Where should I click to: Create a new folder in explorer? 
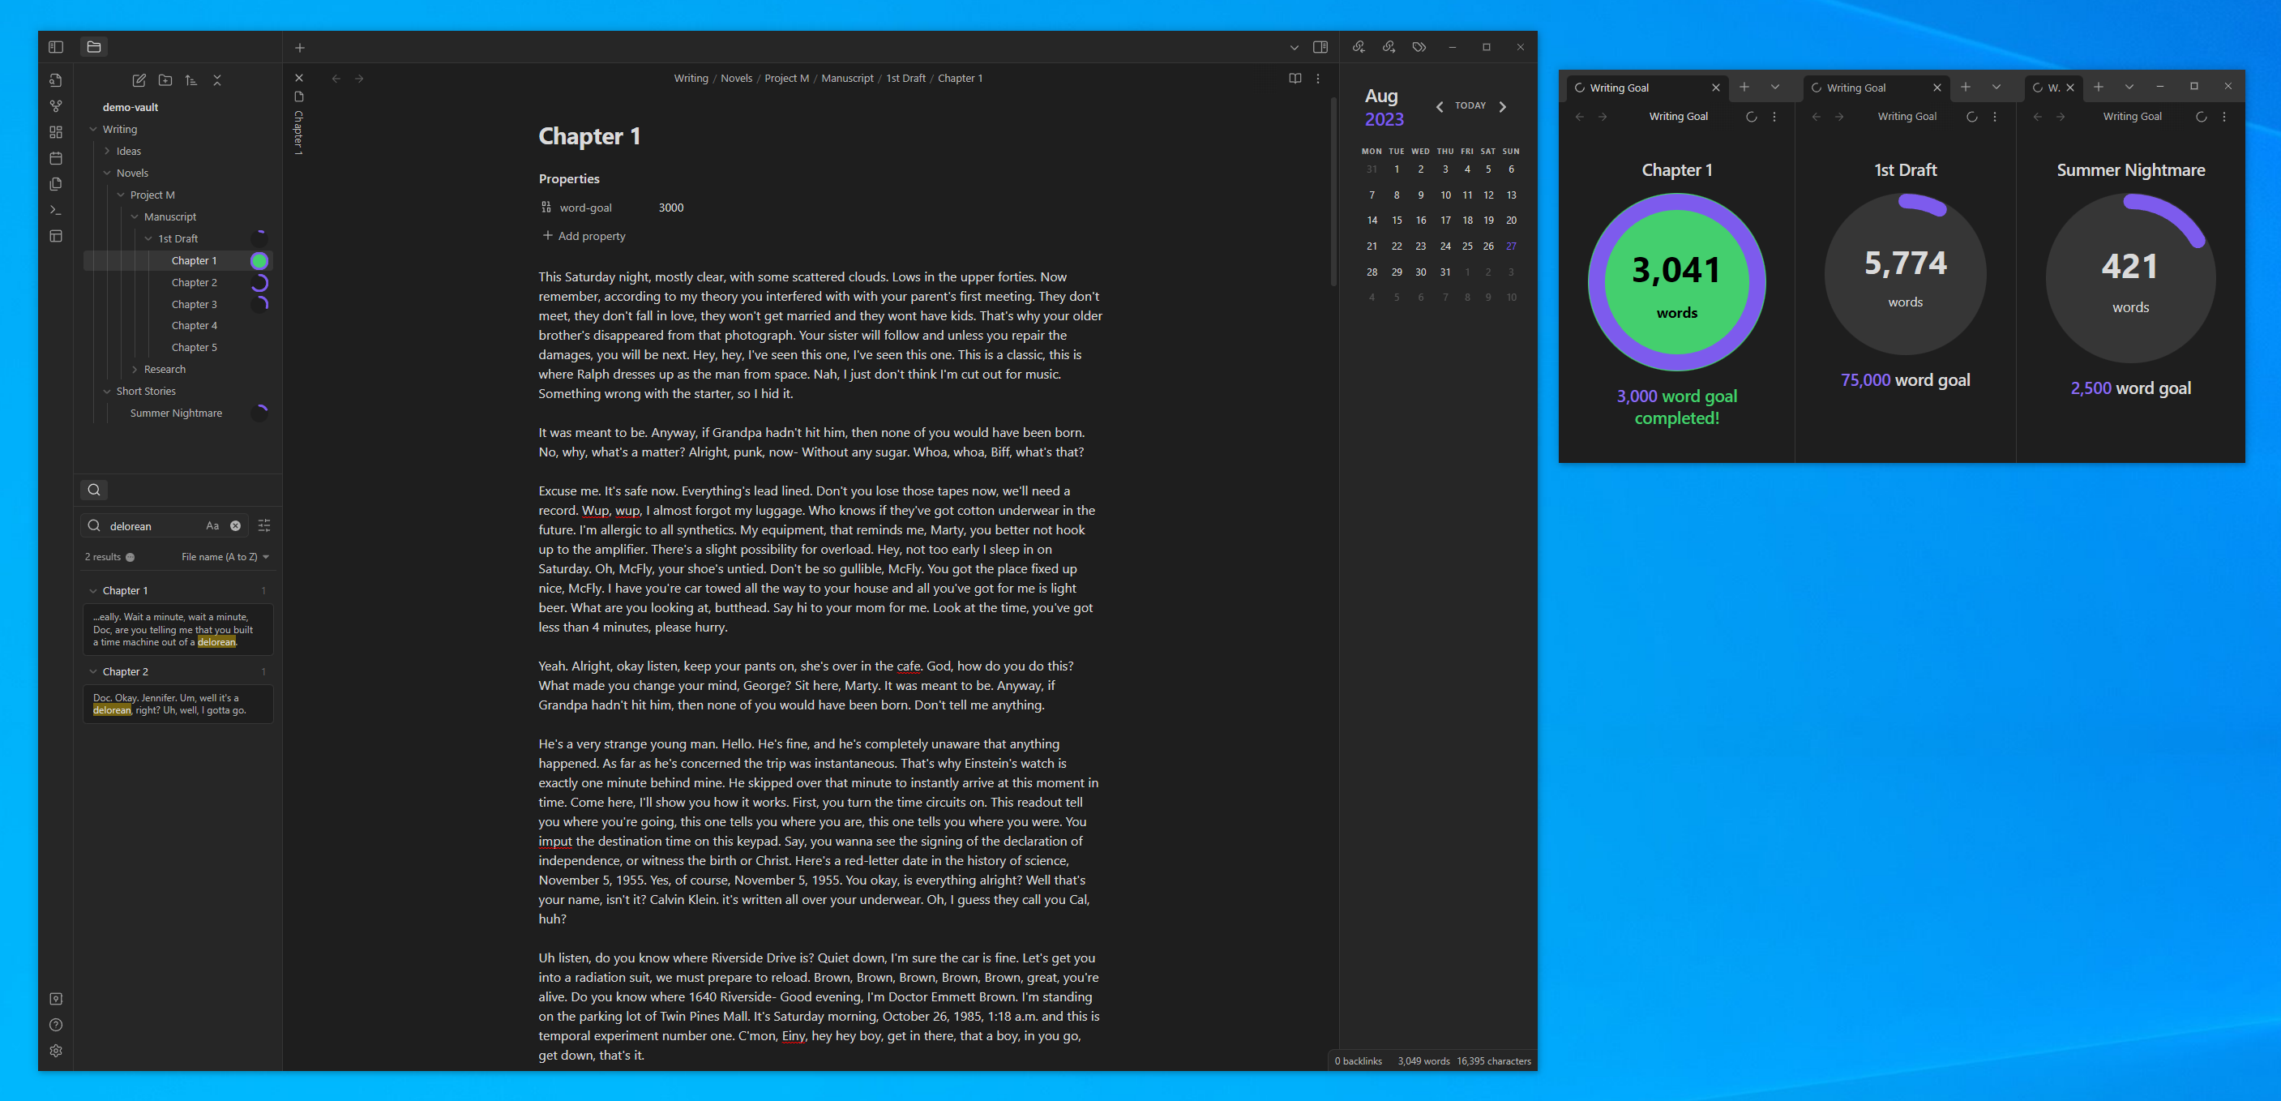coord(165,80)
